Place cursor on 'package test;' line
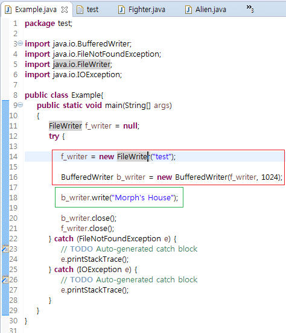Image resolution: width=286 pixels, height=333 pixels. coord(49,24)
